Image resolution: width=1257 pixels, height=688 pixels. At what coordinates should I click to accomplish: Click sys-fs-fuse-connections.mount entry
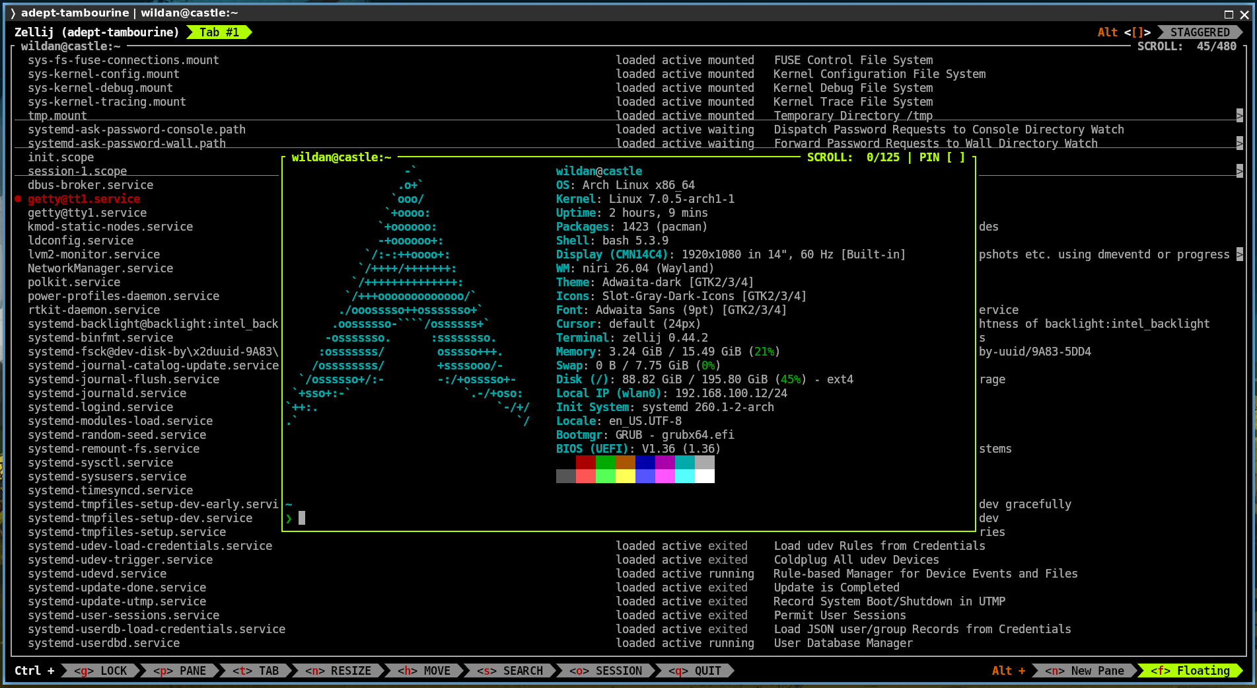[124, 60]
